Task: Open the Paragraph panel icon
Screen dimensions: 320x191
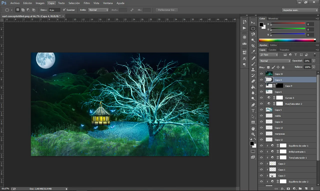Action: tap(244, 65)
